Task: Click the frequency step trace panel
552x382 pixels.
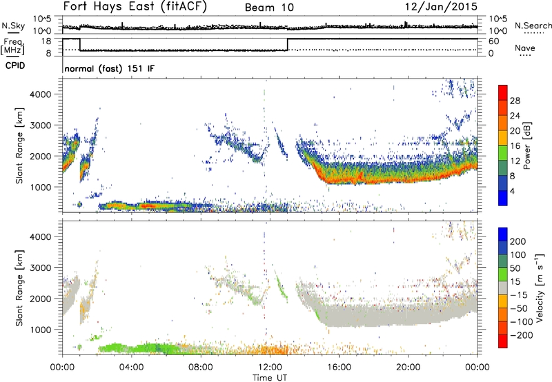Action: pos(270,47)
